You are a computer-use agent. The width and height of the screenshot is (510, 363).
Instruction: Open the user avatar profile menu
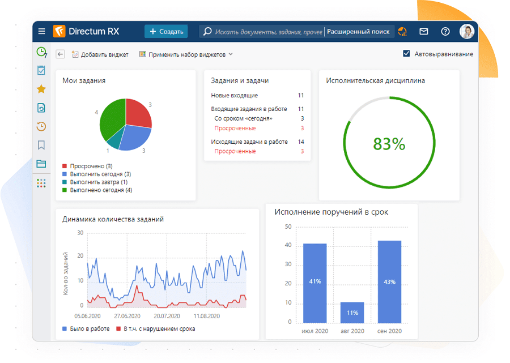click(466, 32)
